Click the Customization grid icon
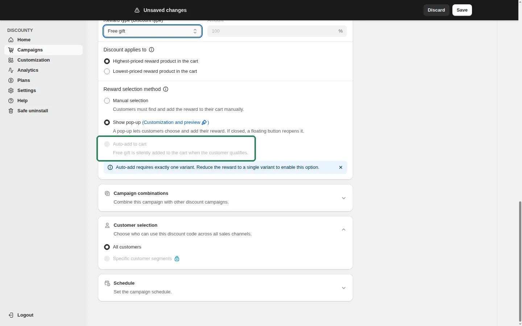The image size is (522, 326). pyautogui.click(x=11, y=60)
